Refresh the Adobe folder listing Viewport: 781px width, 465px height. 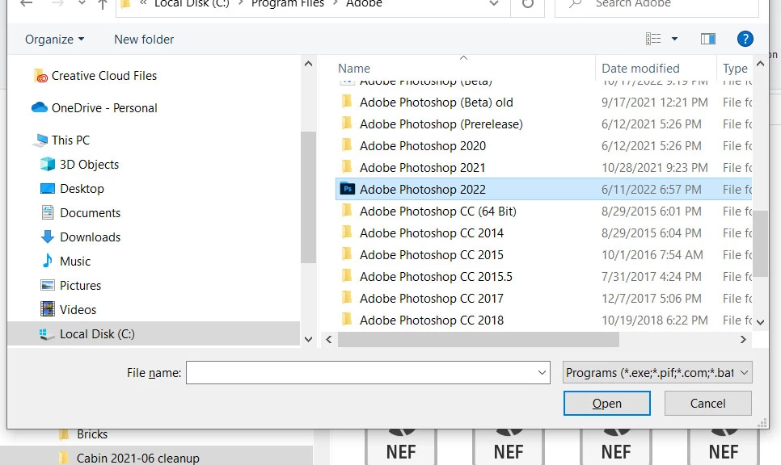527,4
